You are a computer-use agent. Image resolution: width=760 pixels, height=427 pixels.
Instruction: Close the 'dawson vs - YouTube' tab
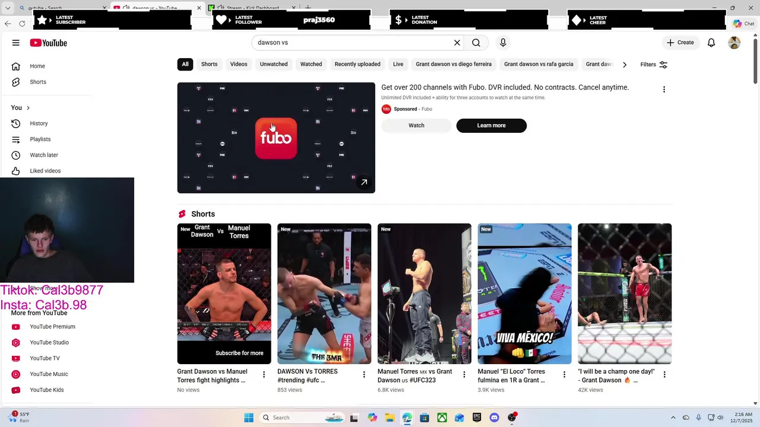[x=199, y=8]
